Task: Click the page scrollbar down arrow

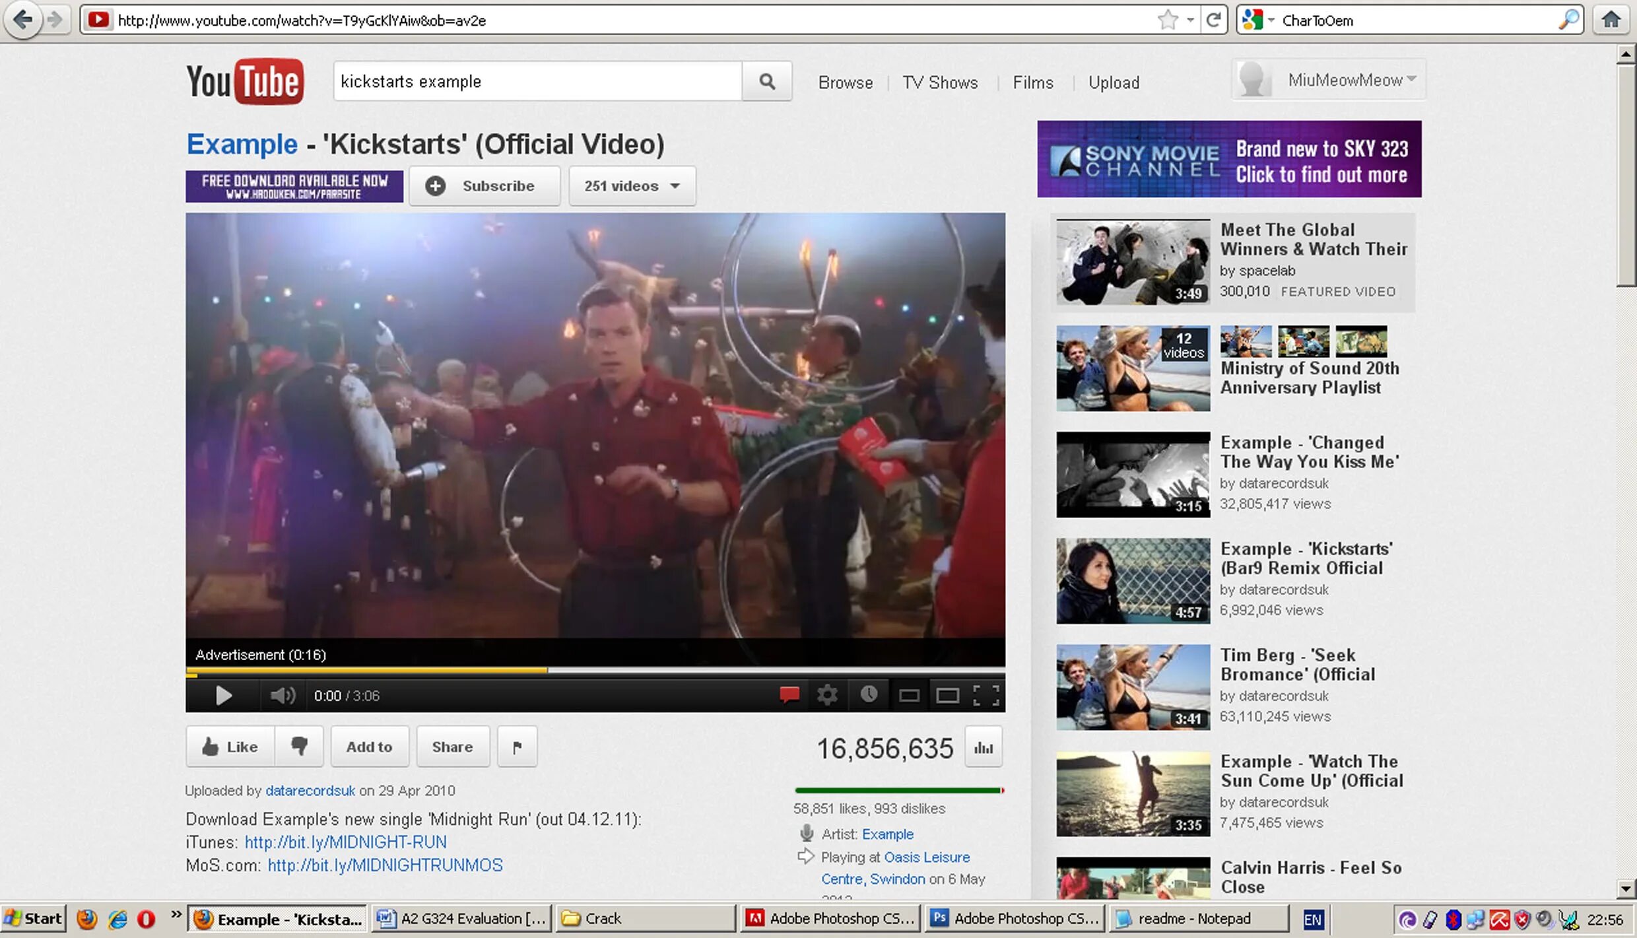Action: 1626,888
